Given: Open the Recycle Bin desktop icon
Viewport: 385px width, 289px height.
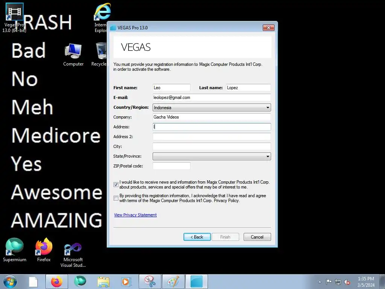Looking at the screenshot, I should pyautogui.click(x=100, y=55).
